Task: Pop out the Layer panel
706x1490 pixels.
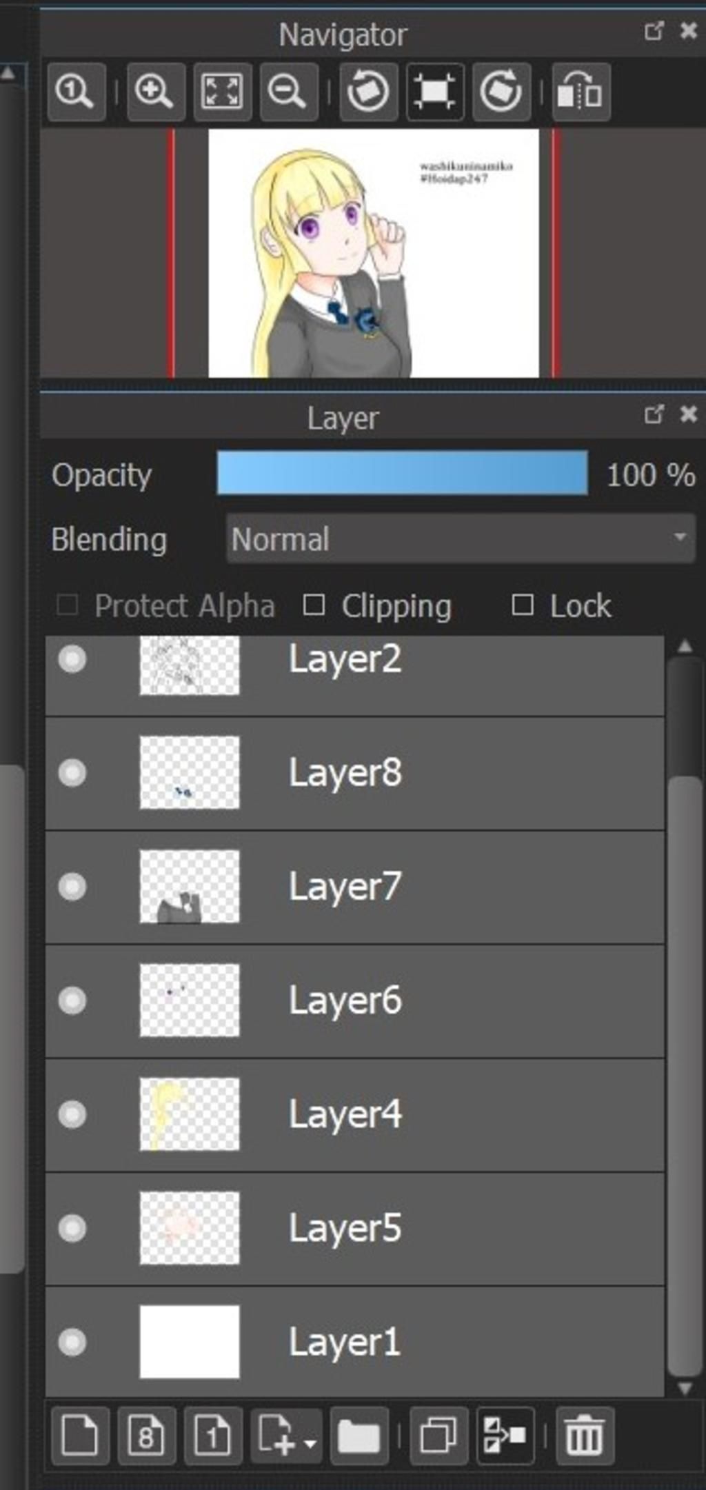Action: [654, 414]
